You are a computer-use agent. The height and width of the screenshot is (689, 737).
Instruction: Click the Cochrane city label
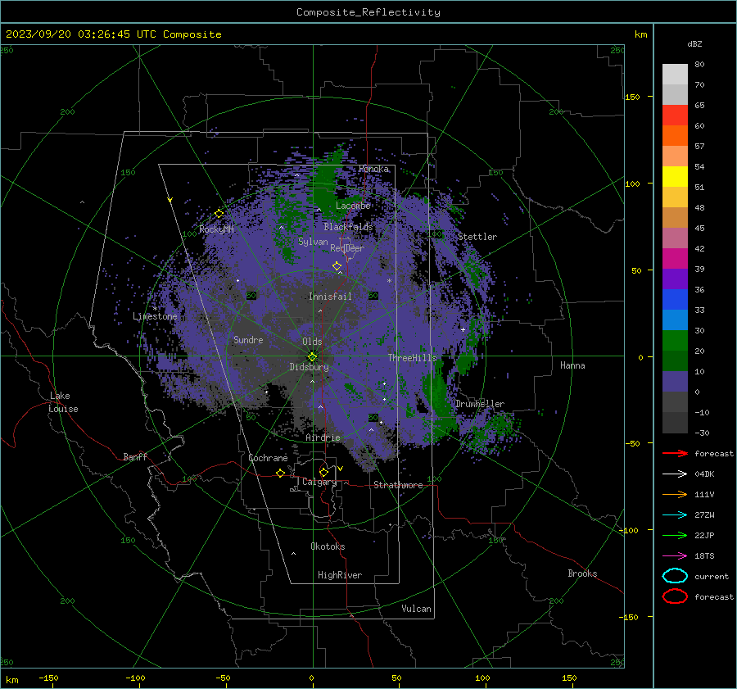pos(268,458)
